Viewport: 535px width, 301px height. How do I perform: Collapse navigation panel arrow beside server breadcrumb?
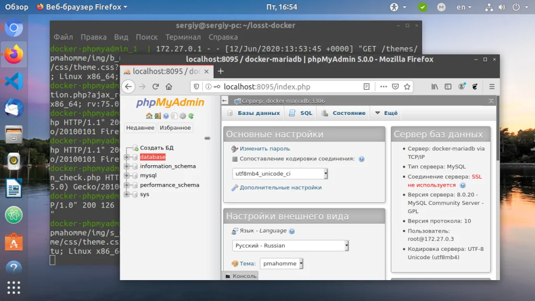225,101
